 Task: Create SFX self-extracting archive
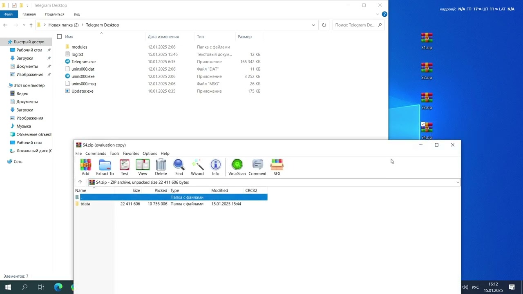pos(277,167)
